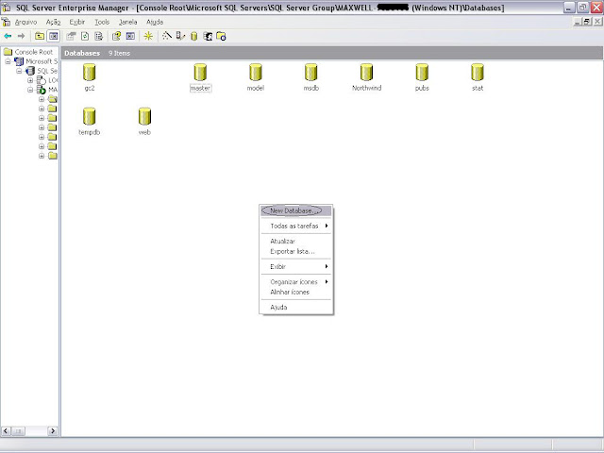Click the Help question mark toolbar icon

[116, 36]
